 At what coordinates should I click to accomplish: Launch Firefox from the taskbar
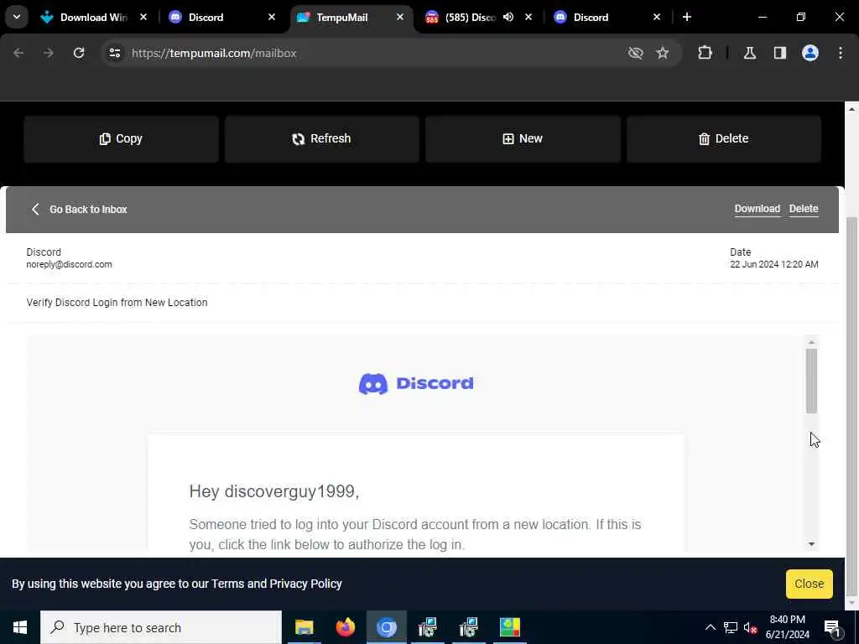coord(345,627)
